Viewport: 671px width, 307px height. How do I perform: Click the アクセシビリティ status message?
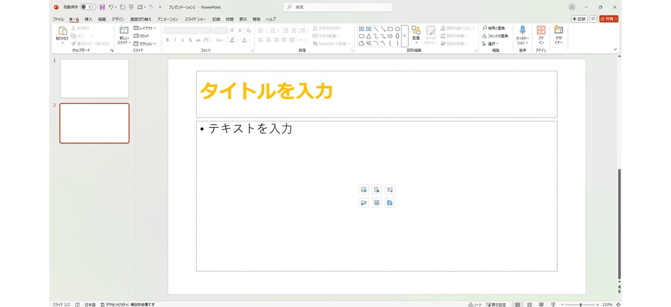tap(127, 304)
